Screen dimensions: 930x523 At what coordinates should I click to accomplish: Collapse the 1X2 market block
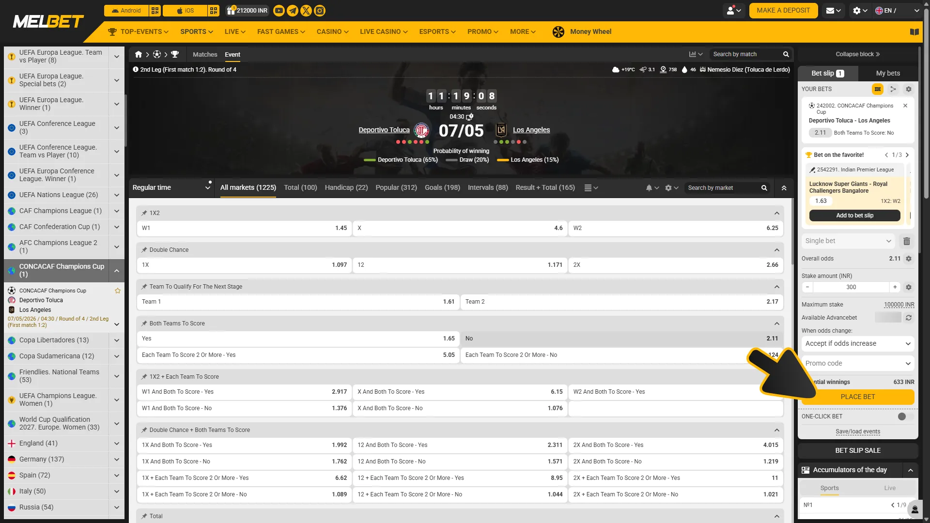[x=777, y=213]
